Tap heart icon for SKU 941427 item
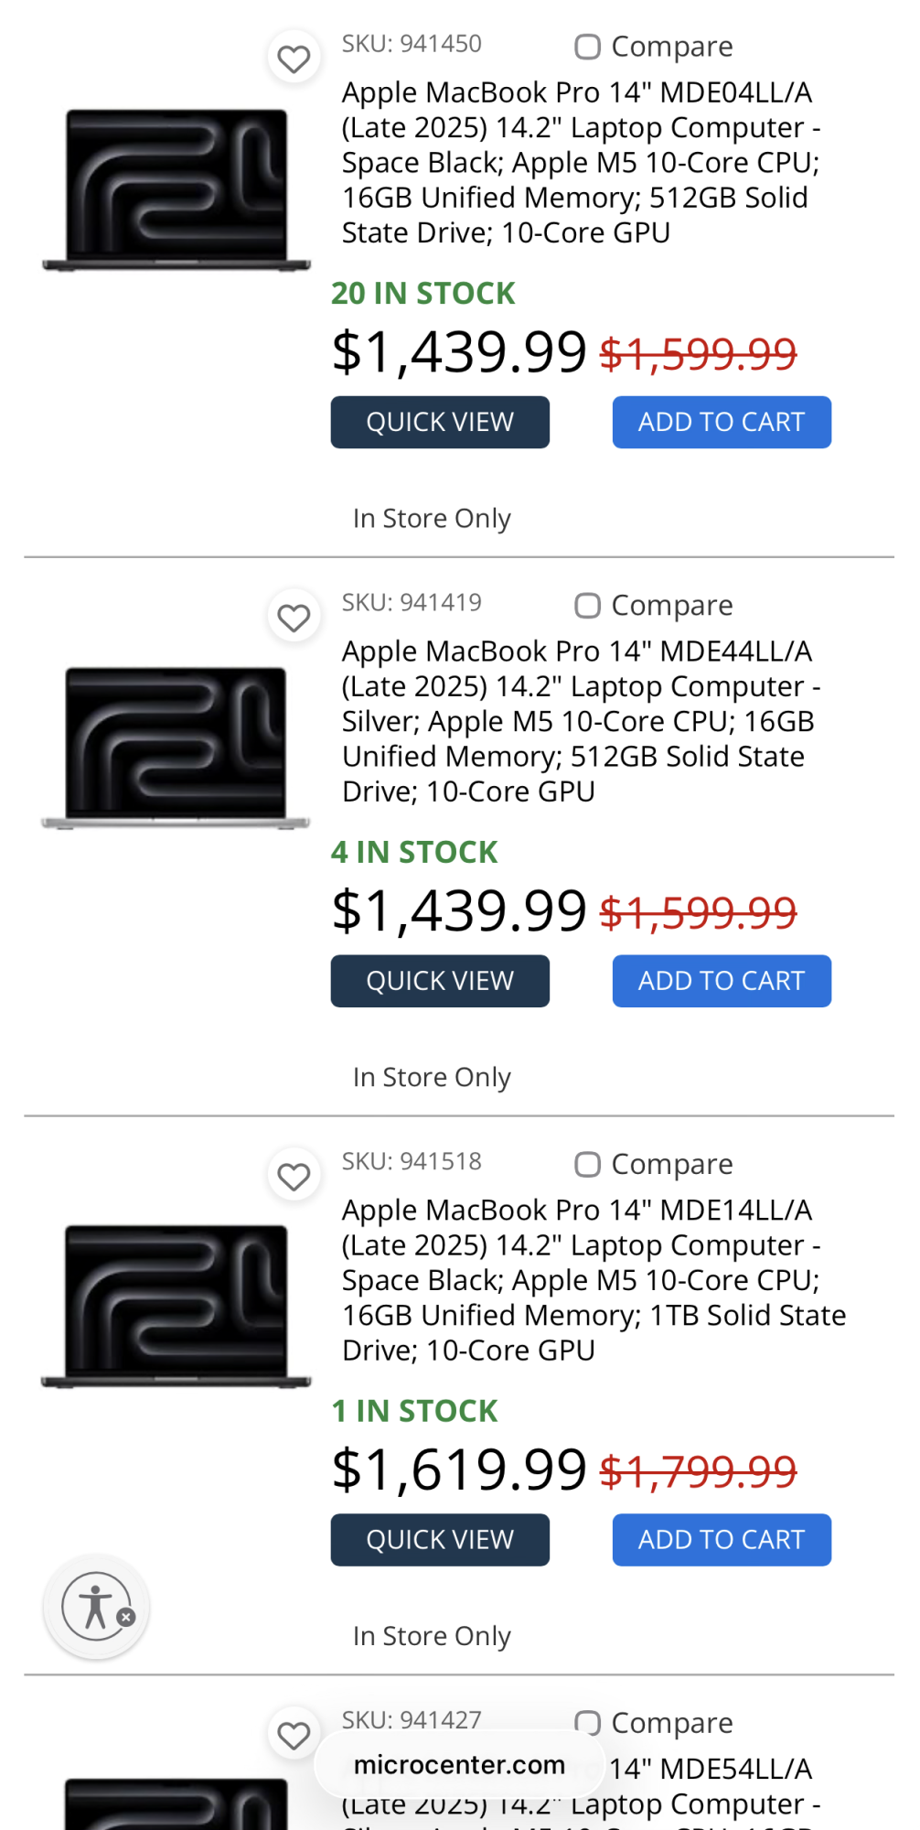920x1830 pixels. point(294,1735)
